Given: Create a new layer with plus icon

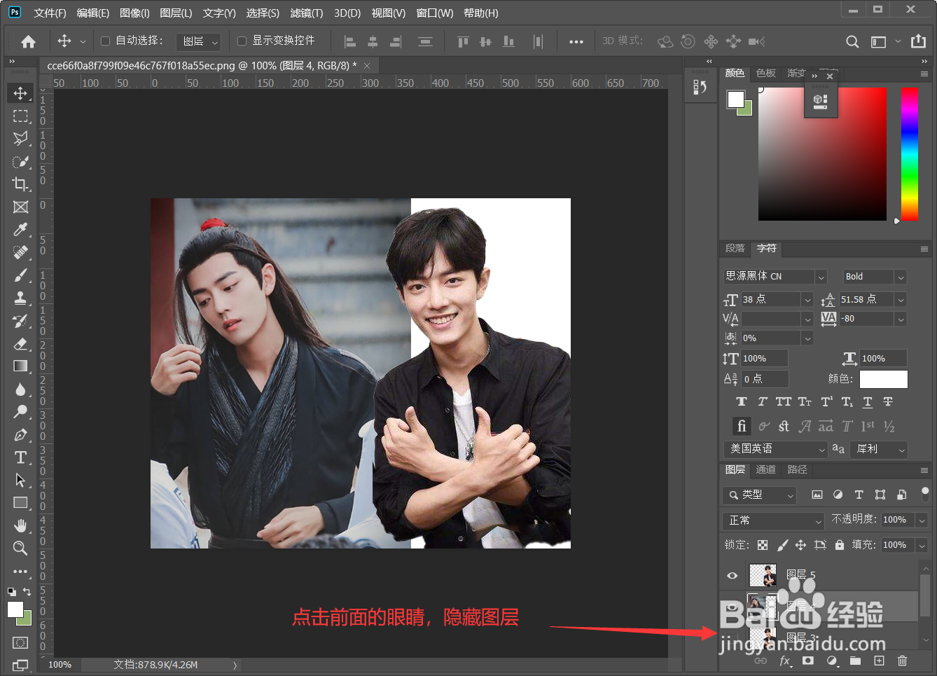Looking at the screenshot, I should tap(879, 661).
